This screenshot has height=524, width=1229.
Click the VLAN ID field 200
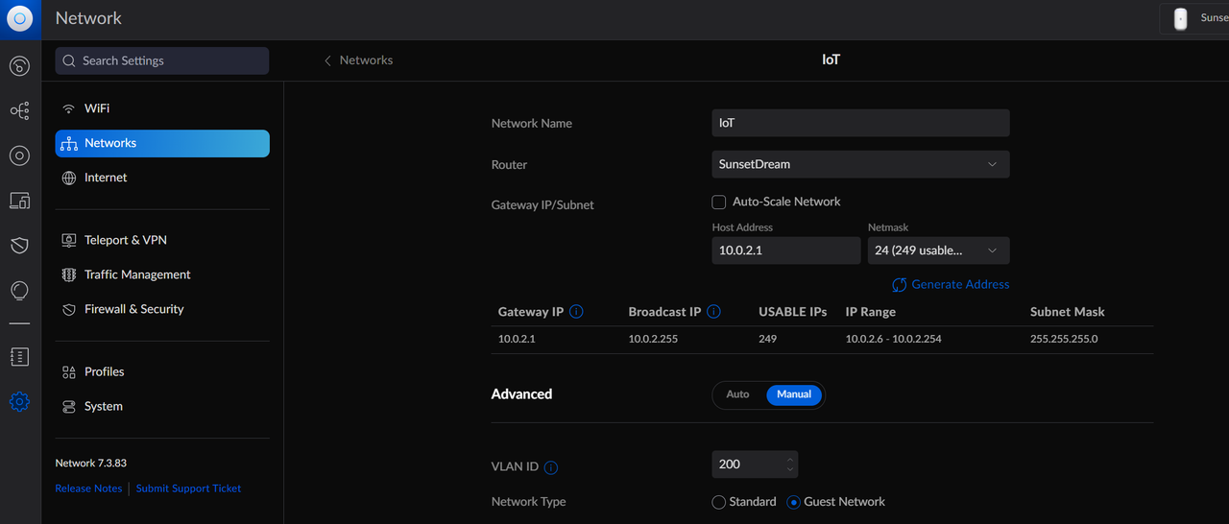click(755, 464)
